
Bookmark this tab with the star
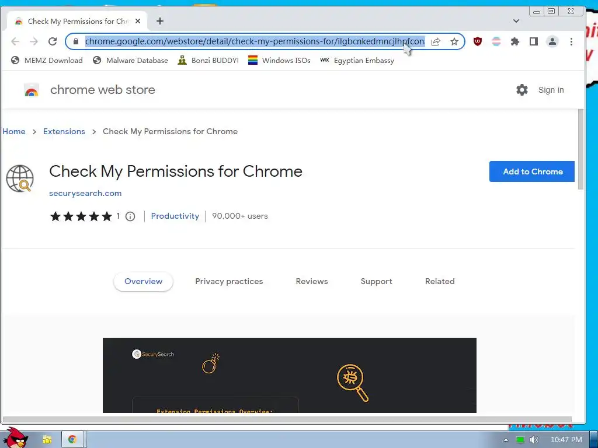point(454,41)
